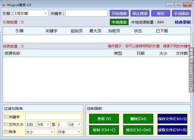Screen dimensions: 194x140
Task: Click 保存文件(Ctrl+S) button
Action: (172, 119)
